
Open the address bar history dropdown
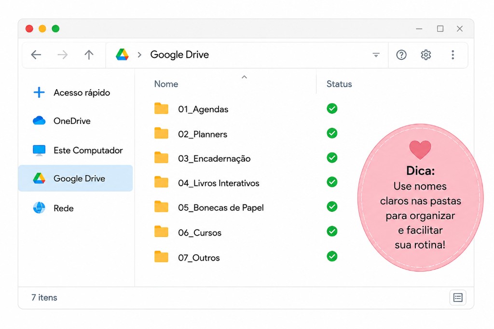[x=376, y=55]
